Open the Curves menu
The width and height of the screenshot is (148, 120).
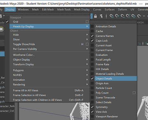[x=97, y=9]
